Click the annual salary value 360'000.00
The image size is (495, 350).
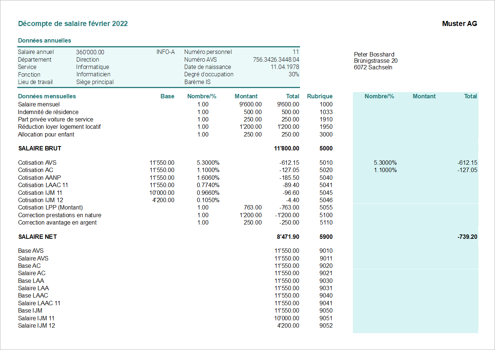click(x=90, y=52)
